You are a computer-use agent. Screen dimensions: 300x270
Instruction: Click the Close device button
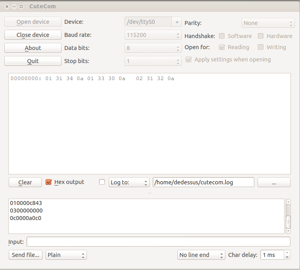point(33,35)
